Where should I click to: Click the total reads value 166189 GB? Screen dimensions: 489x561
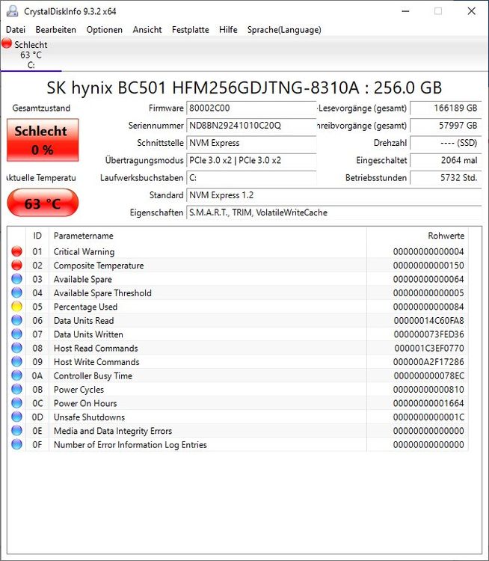click(x=446, y=108)
